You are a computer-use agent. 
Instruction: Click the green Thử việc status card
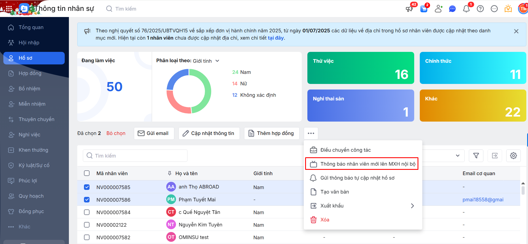(360, 68)
